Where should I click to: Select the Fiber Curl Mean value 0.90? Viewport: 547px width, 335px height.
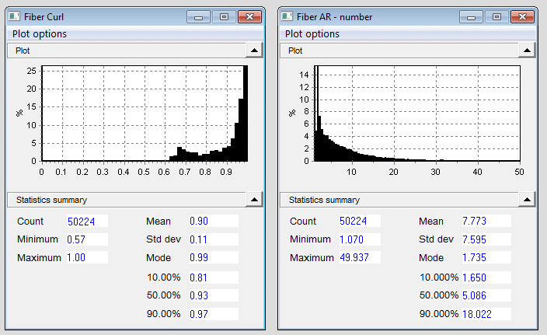click(x=212, y=222)
